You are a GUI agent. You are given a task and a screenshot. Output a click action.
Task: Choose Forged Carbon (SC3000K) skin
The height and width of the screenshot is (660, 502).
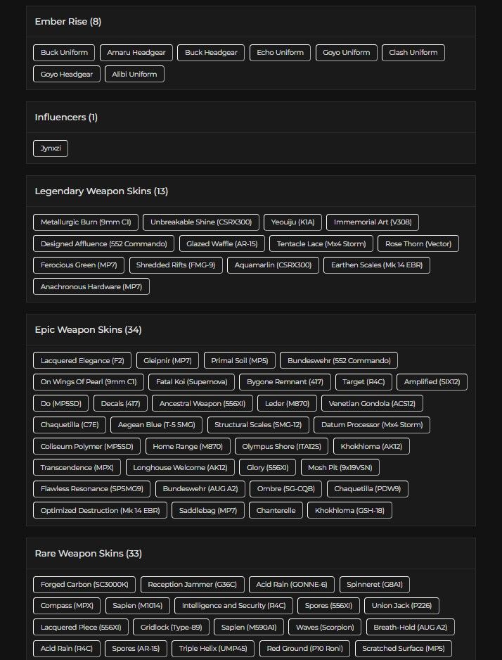coord(84,585)
